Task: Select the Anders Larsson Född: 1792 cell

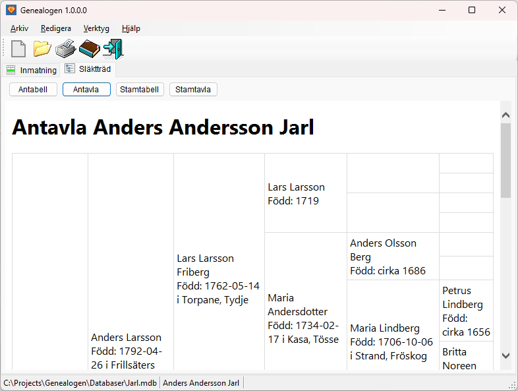Action: point(131,262)
